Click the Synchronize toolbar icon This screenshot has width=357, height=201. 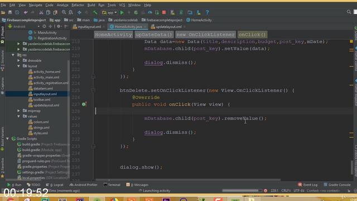(x=17, y=12)
